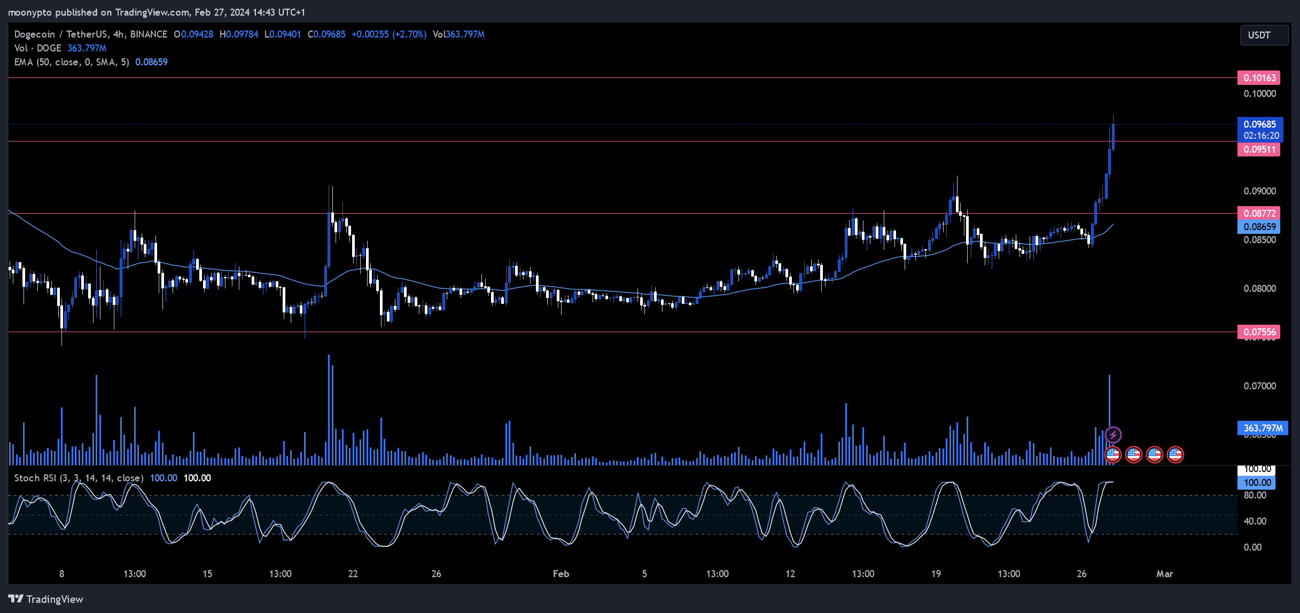
Task: Open the third US flag event icon
Action: 1155,455
